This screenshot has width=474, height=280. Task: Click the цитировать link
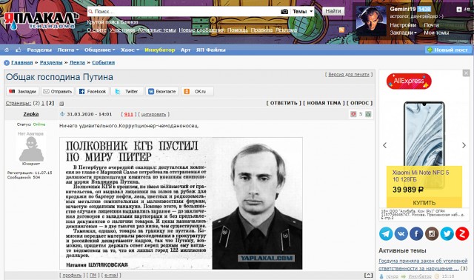153,114
